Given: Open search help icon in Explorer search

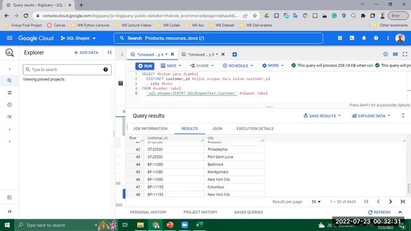Looking at the screenshot, I should point(105,70).
